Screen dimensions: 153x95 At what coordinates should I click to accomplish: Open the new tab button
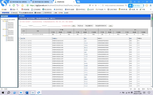pyautogui.click(x=78, y=2)
